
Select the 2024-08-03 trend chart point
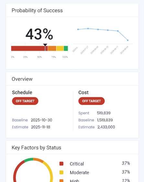[98, 30]
